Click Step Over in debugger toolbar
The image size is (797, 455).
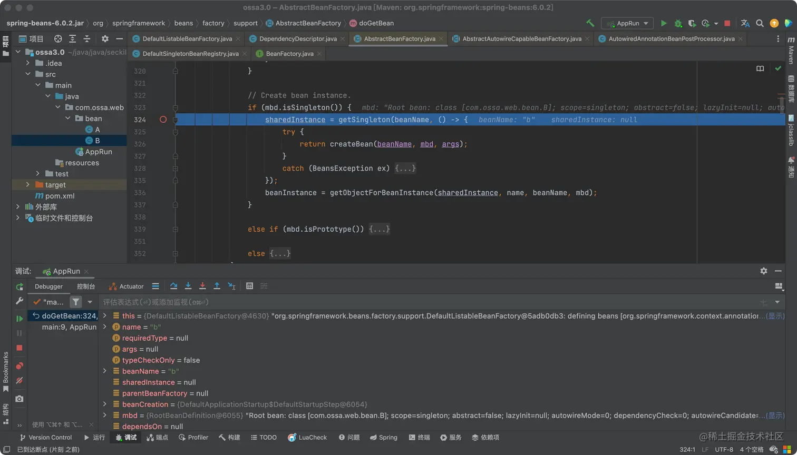click(173, 286)
